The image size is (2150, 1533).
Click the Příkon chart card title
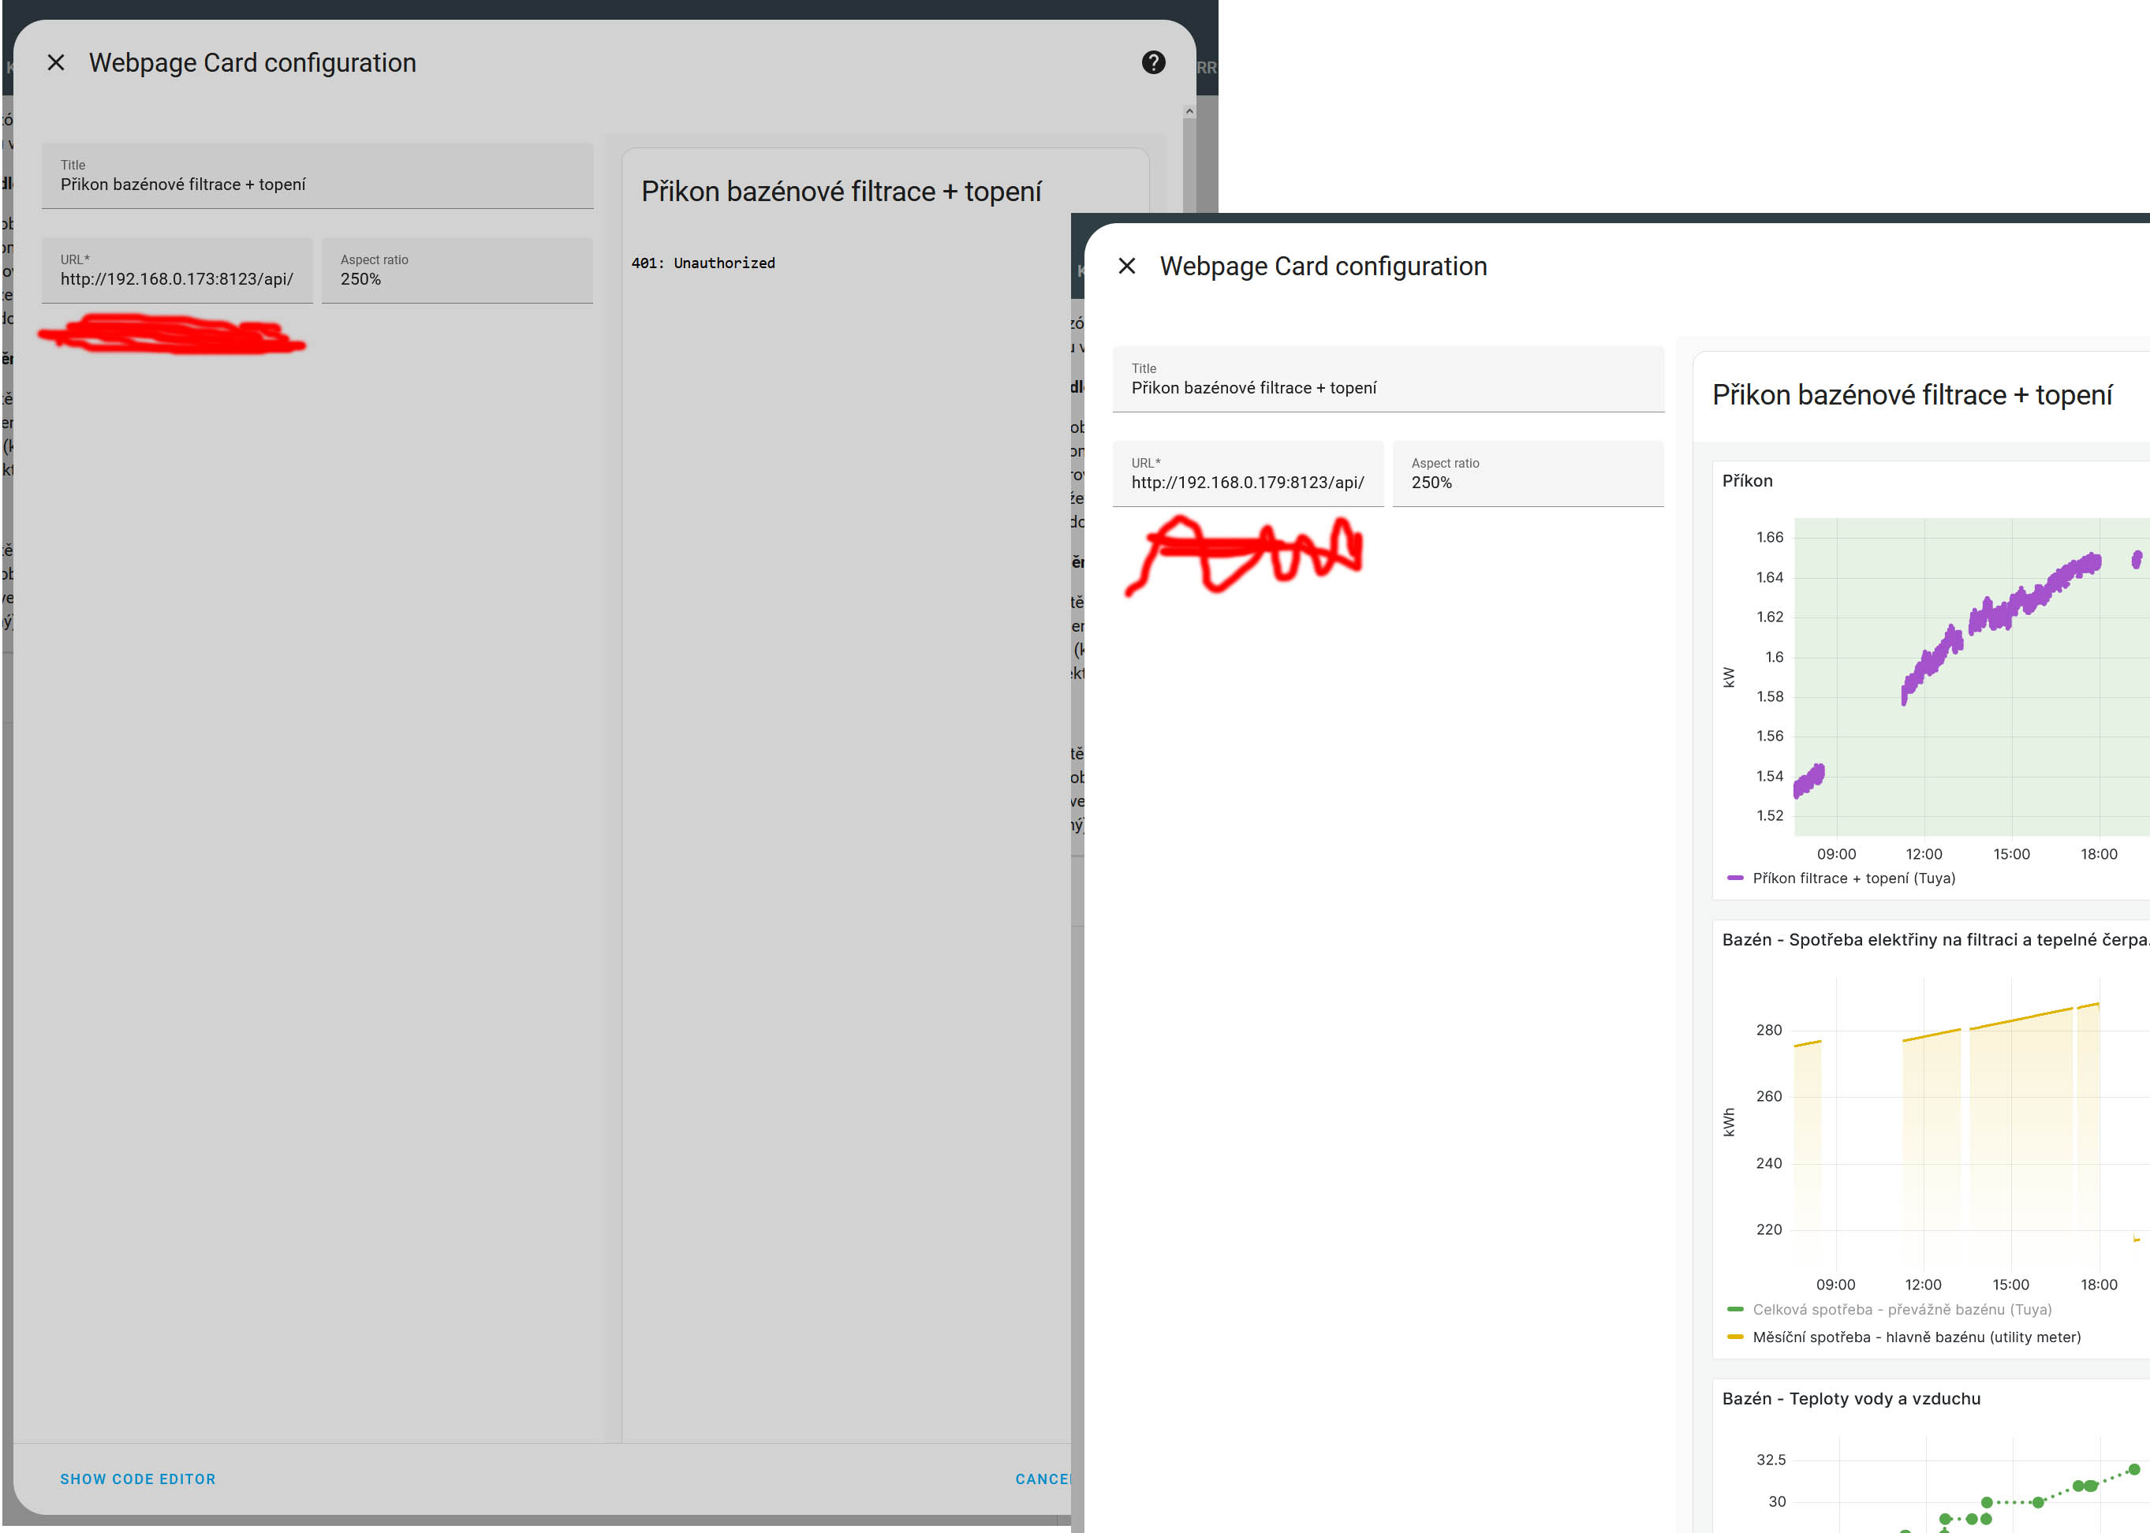1747,481
